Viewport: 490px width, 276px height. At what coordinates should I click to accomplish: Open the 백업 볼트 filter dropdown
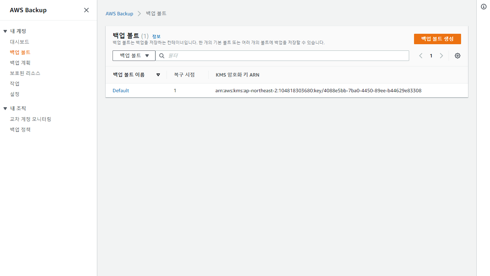point(134,56)
